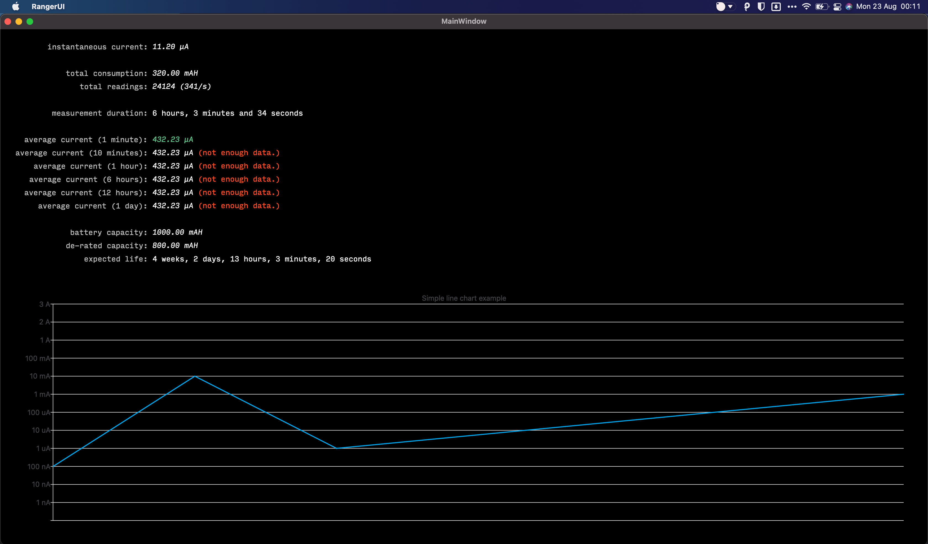
Task: Open the Apple menu
Action: (x=15, y=6)
